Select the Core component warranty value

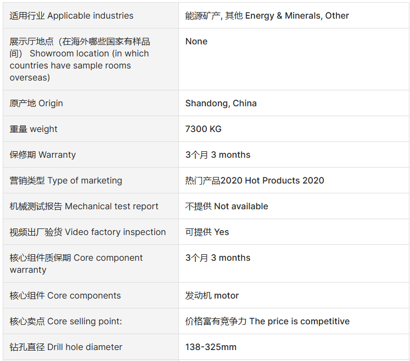pyautogui.click(x=218, y=257)
